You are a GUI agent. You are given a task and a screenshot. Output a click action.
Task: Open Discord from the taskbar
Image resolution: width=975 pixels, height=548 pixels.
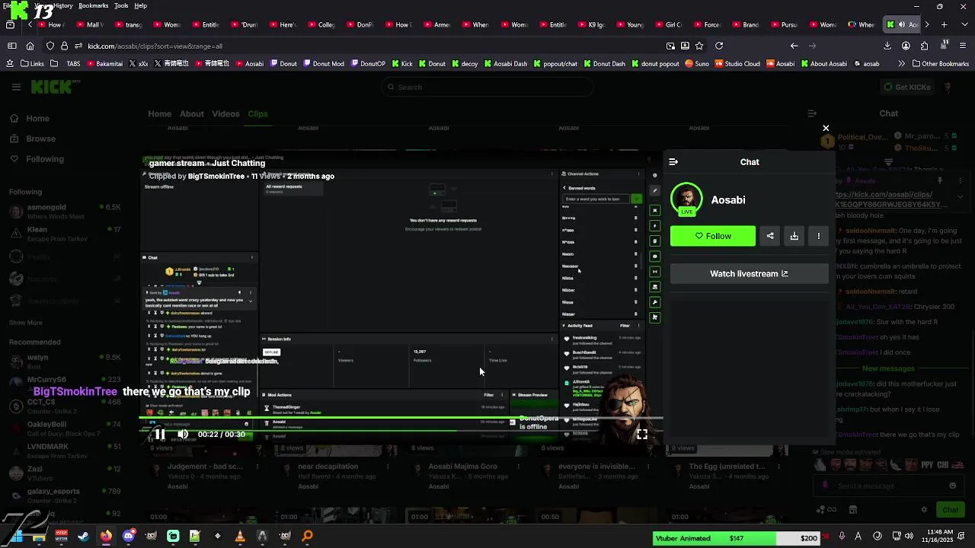[128, 536]
